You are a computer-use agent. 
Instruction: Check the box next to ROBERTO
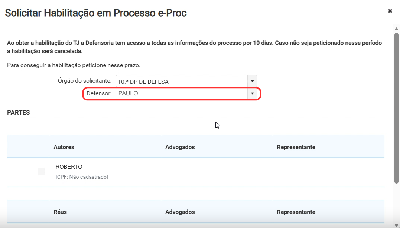42,171
